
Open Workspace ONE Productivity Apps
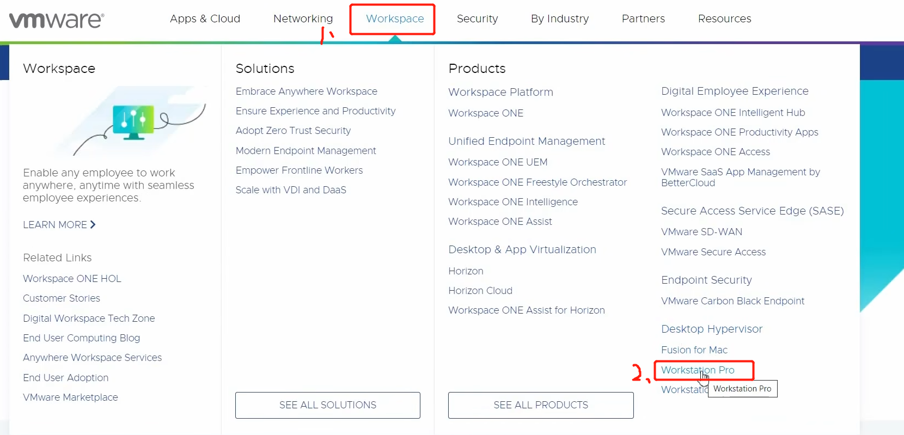[x=740, y=132]
